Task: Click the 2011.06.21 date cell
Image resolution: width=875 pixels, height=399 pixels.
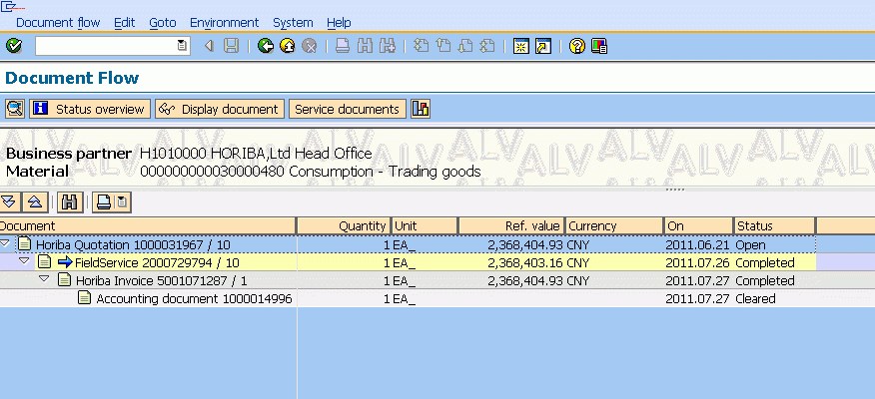Action: [697, 244]
